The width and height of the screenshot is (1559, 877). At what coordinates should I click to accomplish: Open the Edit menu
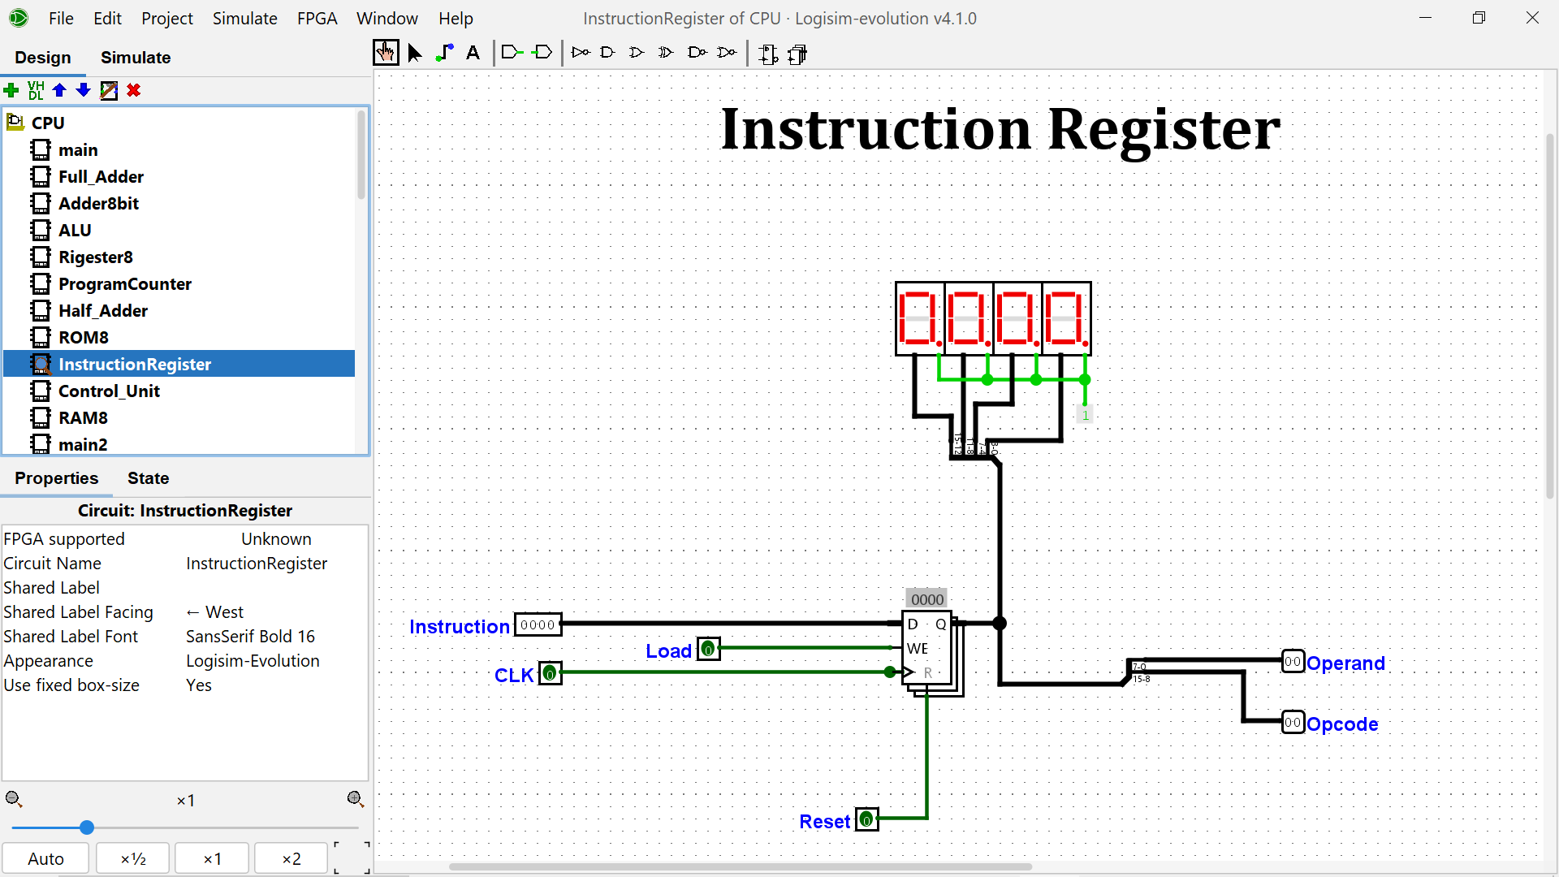[x=107, y=18]
